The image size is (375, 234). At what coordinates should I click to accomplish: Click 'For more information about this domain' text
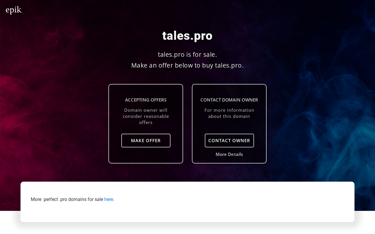tap(229, 113)
